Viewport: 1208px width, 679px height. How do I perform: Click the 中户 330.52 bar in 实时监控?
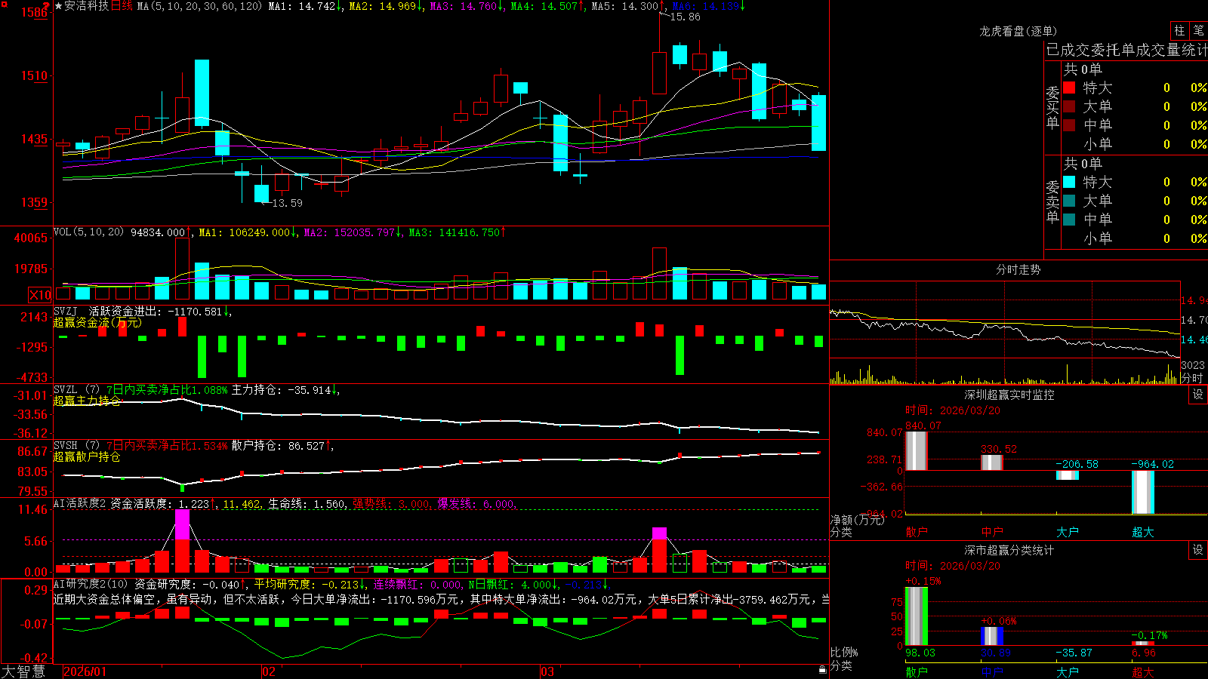(x=991, y=462)
